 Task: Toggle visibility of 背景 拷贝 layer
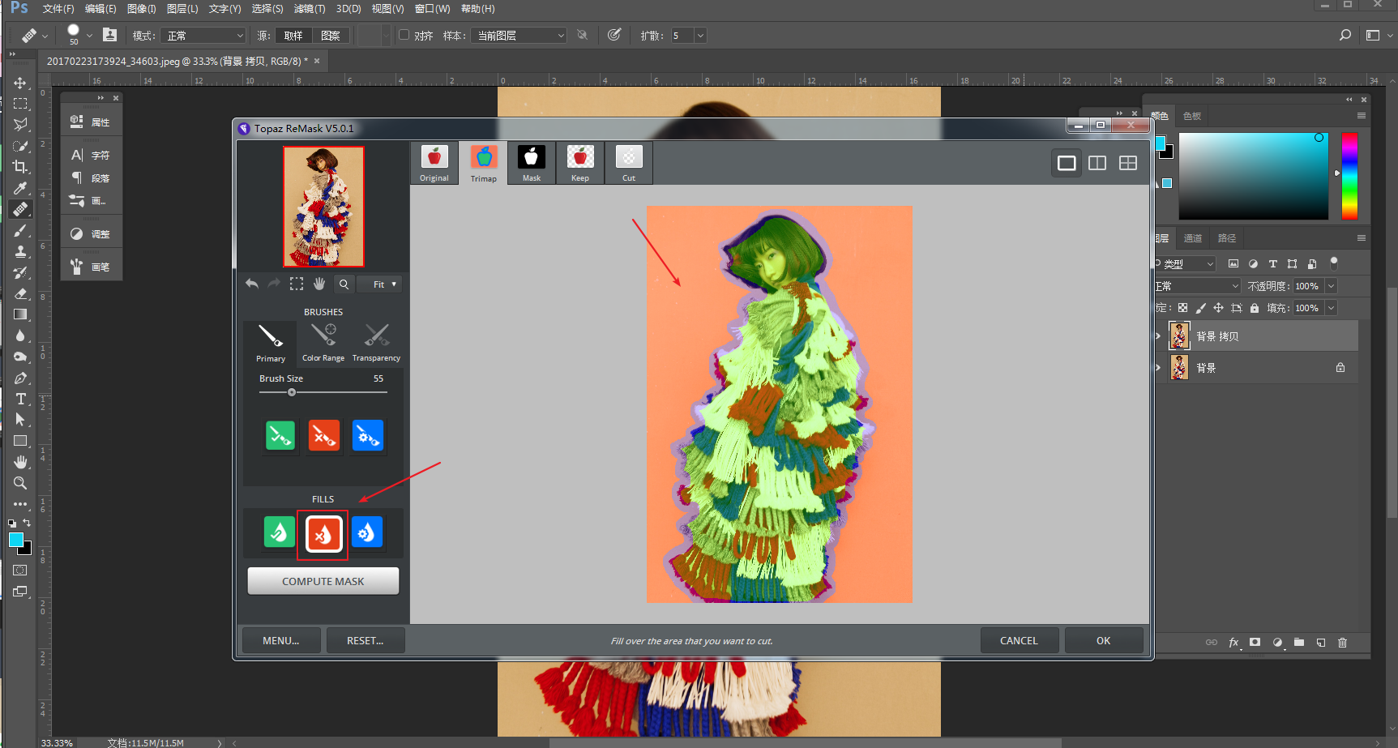1158,336
